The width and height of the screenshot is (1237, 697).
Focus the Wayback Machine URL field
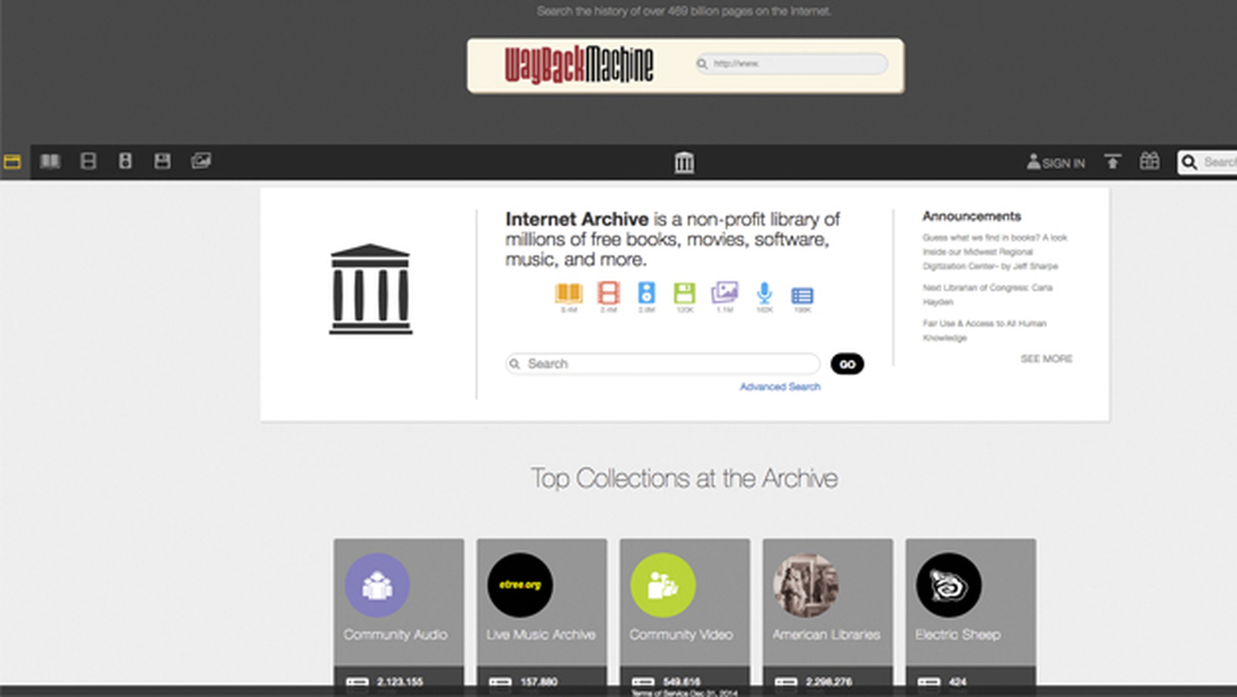[791, 64]
